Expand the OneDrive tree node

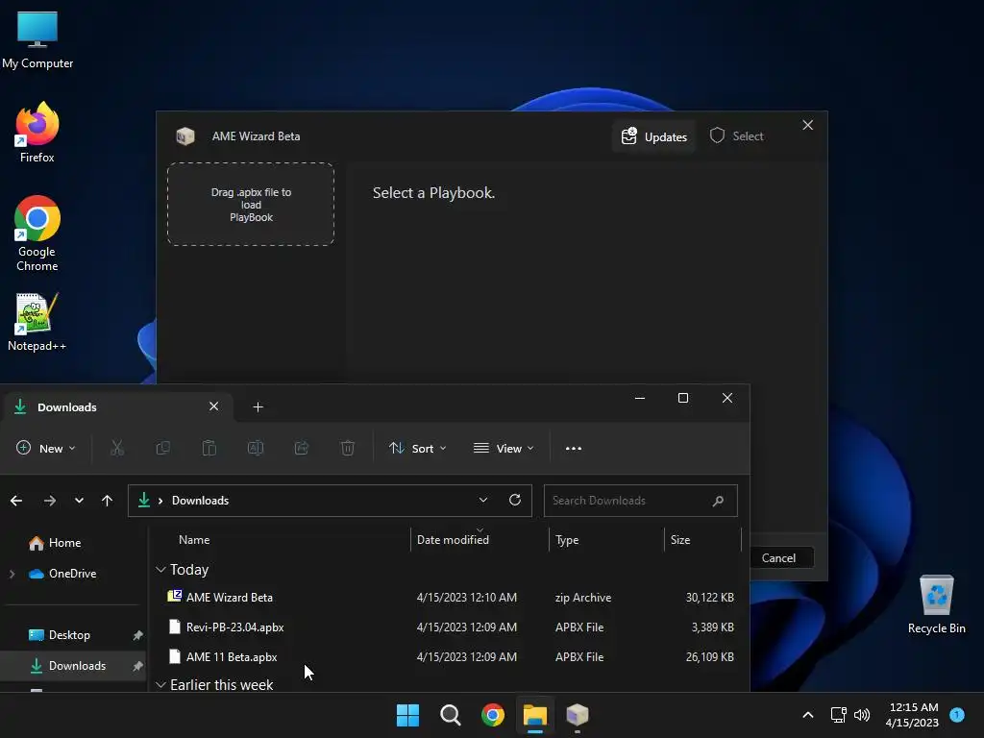point(12,574)
